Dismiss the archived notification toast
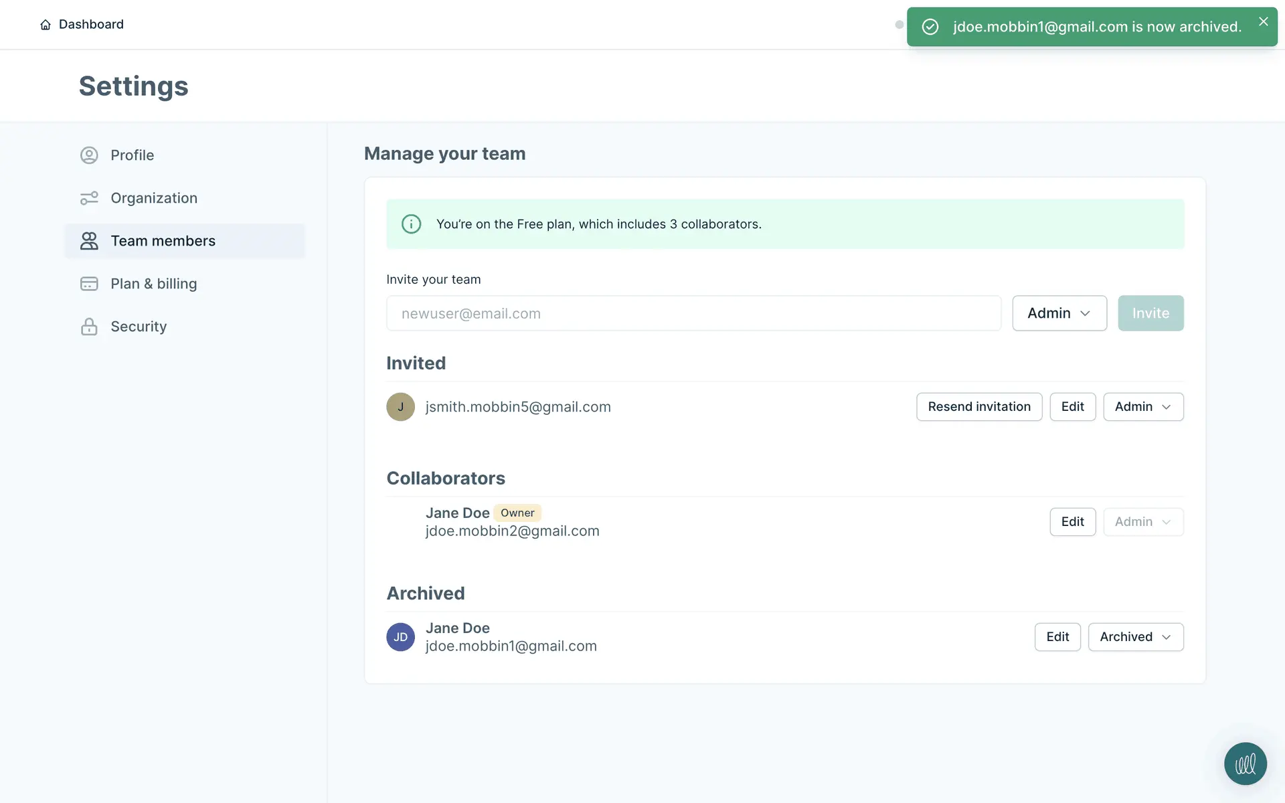This screenshot has height=803, width=1285. tap(1263, 22)
